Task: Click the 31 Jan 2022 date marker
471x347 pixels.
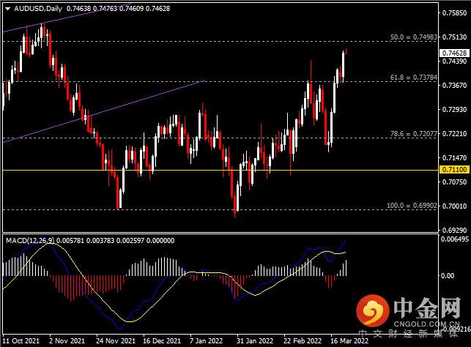Action: (x=255, y=341)
